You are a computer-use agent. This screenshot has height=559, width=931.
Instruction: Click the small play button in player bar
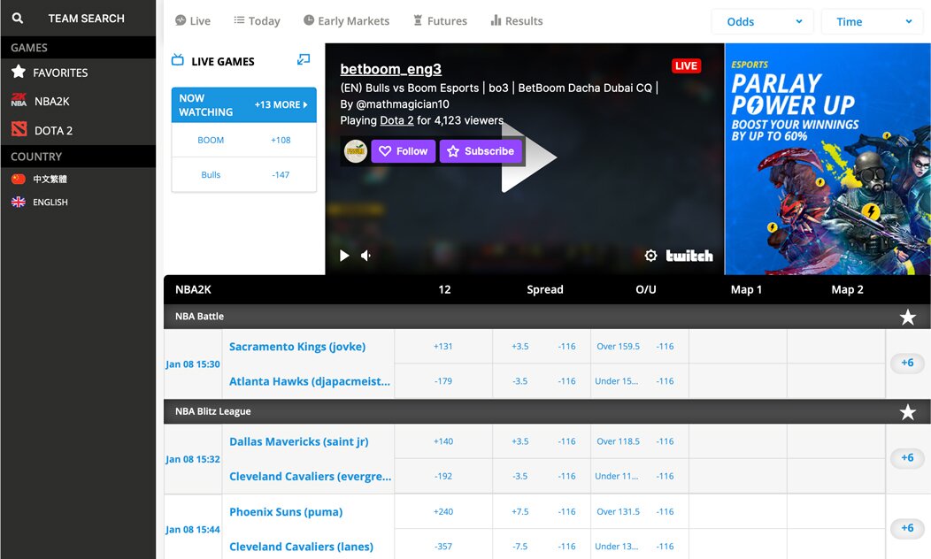(x=343, y=255)
